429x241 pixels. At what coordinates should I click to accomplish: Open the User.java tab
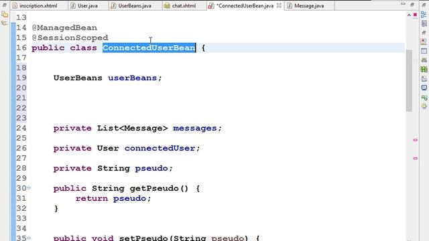[84, 6]
